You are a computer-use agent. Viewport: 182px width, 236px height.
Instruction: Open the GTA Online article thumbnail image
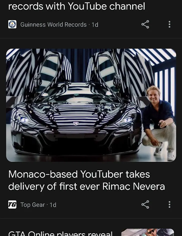point(148,232)
